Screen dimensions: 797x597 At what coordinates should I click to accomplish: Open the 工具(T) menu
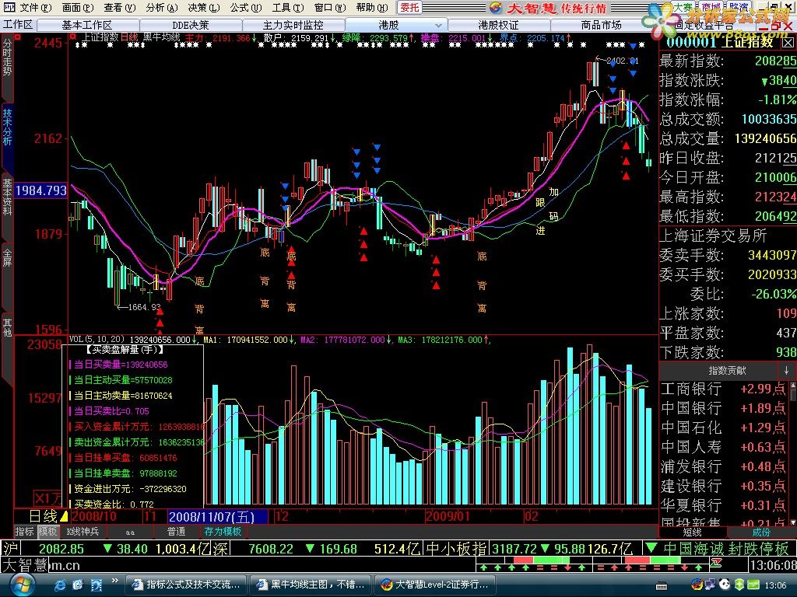tap(288, 8)
